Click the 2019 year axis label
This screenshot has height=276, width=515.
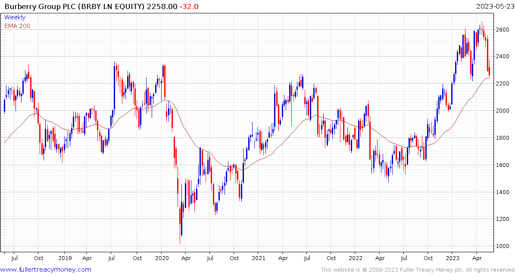coord(64,258)
